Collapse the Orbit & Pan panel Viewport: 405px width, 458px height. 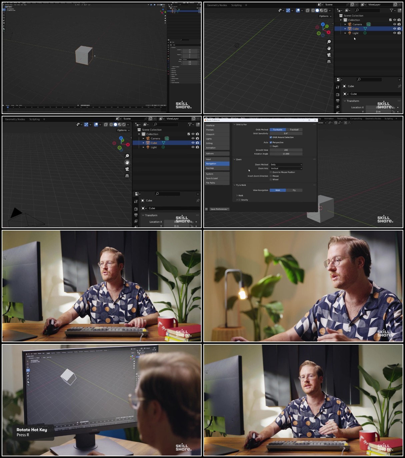[x=235, y=124]
